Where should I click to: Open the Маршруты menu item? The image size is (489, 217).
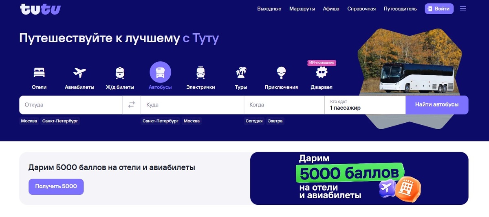pos(302,9)
